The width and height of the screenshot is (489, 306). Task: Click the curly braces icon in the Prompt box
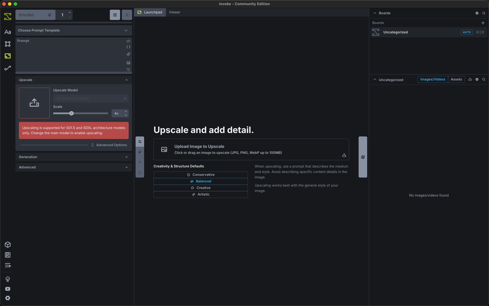tap(128, 47)
